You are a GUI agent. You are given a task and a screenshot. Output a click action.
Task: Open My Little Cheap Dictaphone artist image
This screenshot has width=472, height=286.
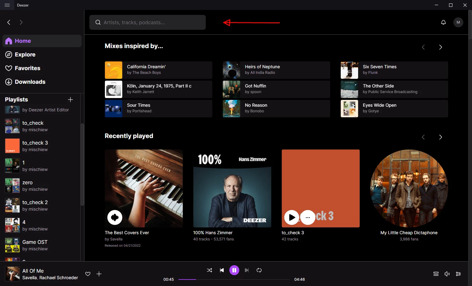click(x=409, y=188)
